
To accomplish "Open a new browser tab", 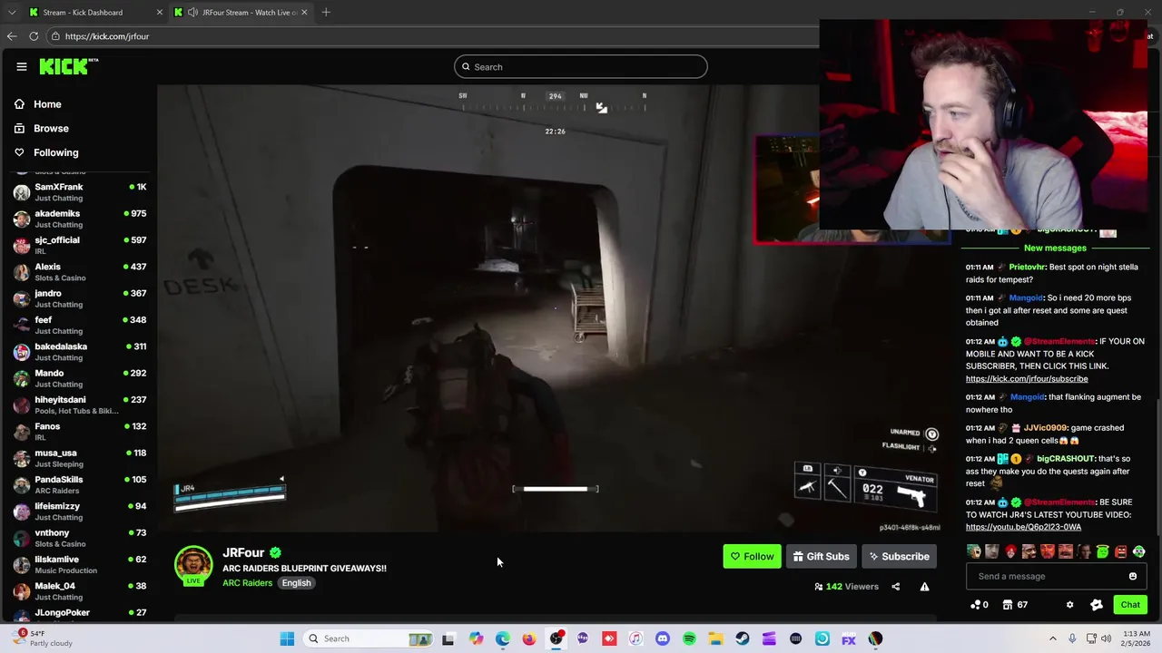I will pyautogui.click(x=326, y=12).
